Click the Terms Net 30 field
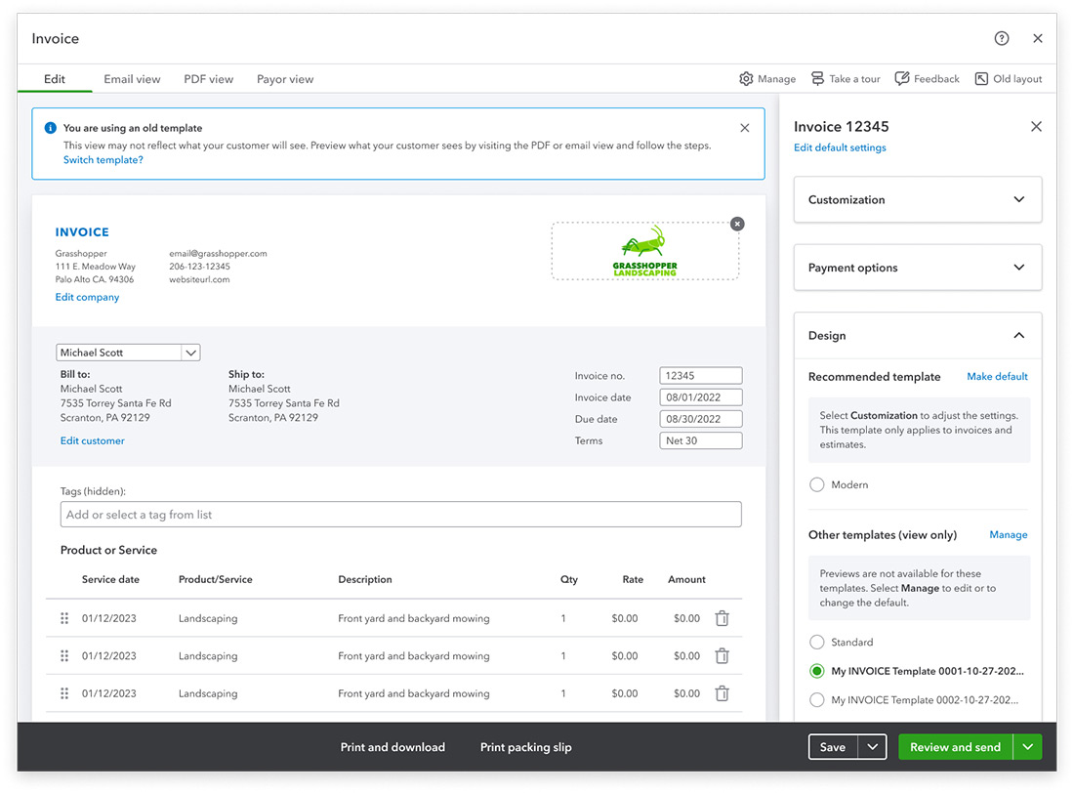Screen dimensions: 1074x793 pyautogui.click(x=701, y=440)
